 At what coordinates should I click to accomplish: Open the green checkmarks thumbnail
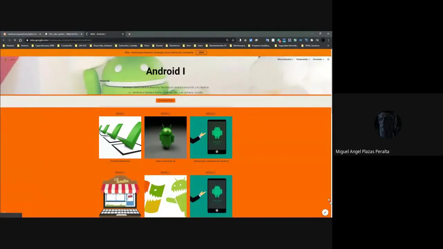[120, 138]
